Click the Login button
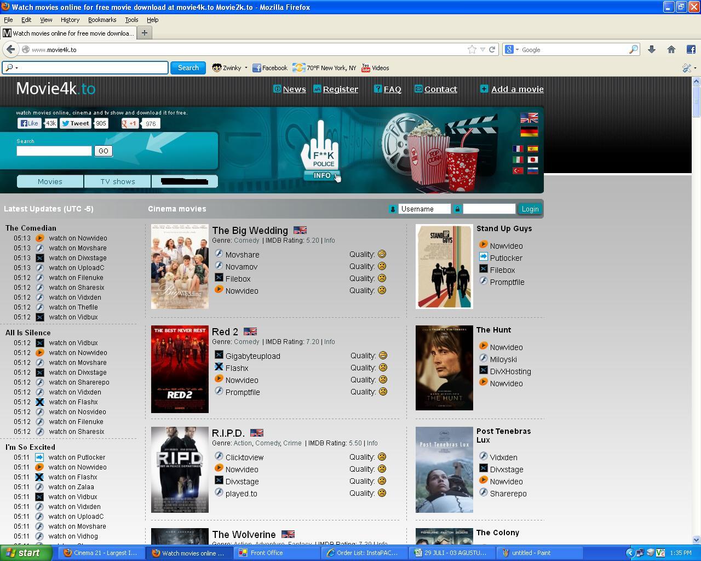Image resolution: width=701 pixels, height=561 pixels. [530, 209]
